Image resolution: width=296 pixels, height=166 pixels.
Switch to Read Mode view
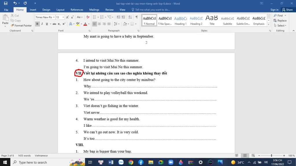click(x=236, y=155)
